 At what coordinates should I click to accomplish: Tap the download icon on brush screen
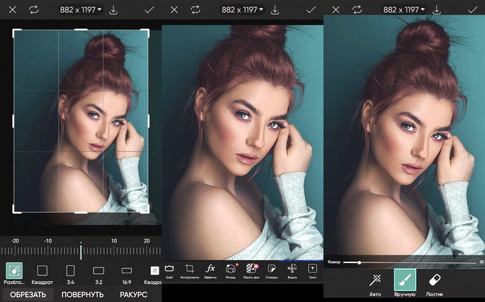tap(437, 10)
